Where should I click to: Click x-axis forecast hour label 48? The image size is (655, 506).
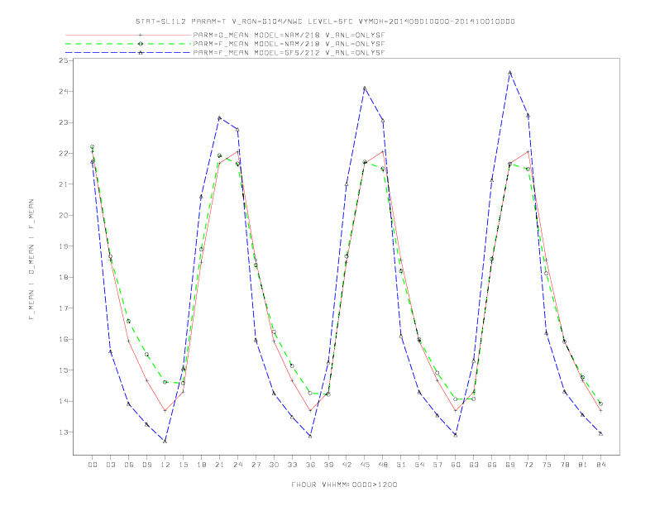383,465
